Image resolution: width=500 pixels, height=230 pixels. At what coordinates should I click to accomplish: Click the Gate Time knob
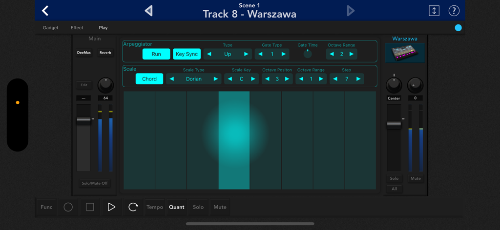tap(308, 54)
